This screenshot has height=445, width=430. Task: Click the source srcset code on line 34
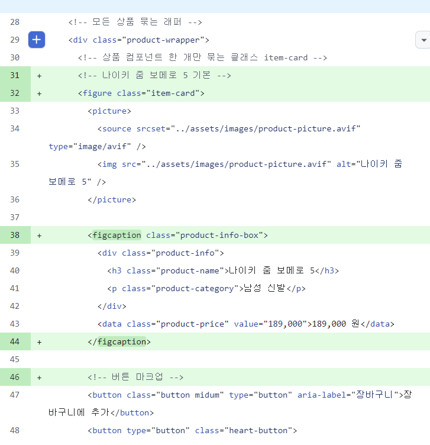tap(229, 128)
